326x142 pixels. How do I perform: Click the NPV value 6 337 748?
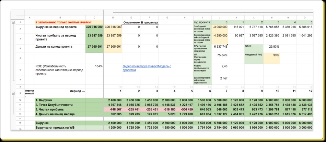click(x=220, y=46)
